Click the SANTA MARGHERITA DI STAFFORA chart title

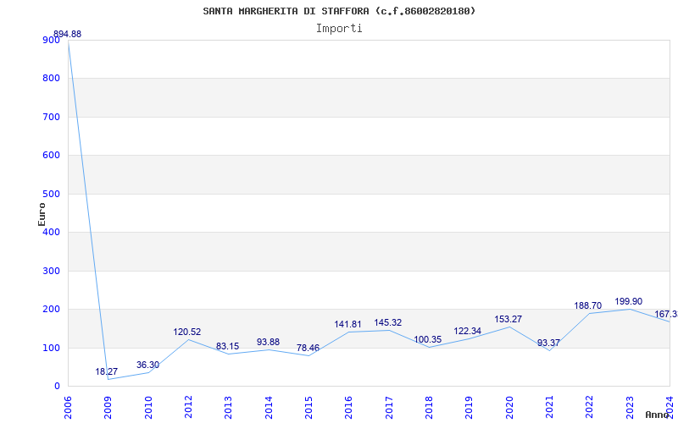click(x=339, y=11)
